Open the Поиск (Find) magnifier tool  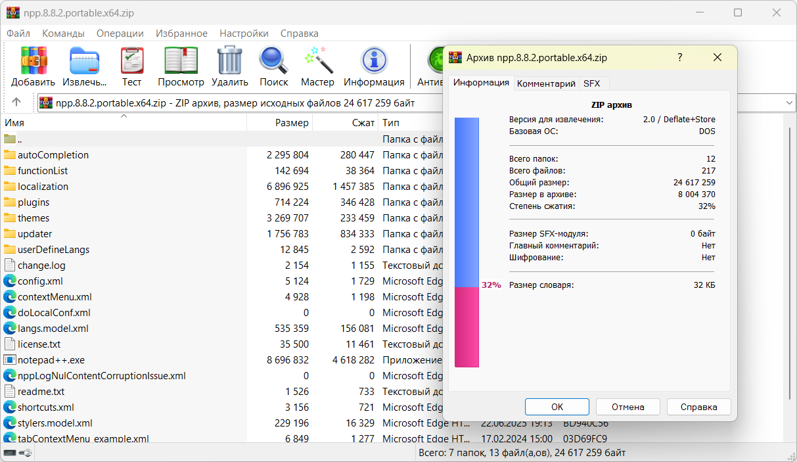click(x=273, y=66)
